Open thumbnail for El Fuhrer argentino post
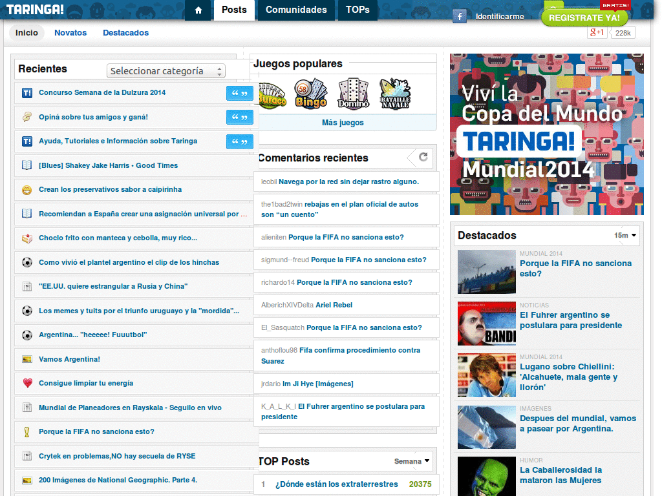Viewport: 662px width, 496px height. point(487,324)
